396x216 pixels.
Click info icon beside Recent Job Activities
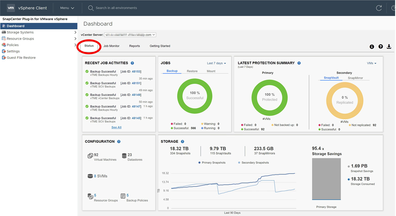coord(132,63)
